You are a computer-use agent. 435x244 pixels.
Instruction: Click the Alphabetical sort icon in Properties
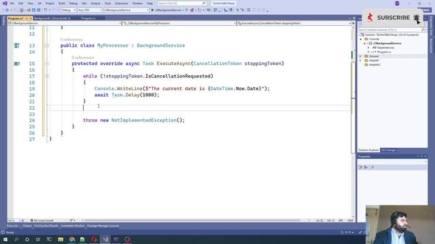[366, 167]
